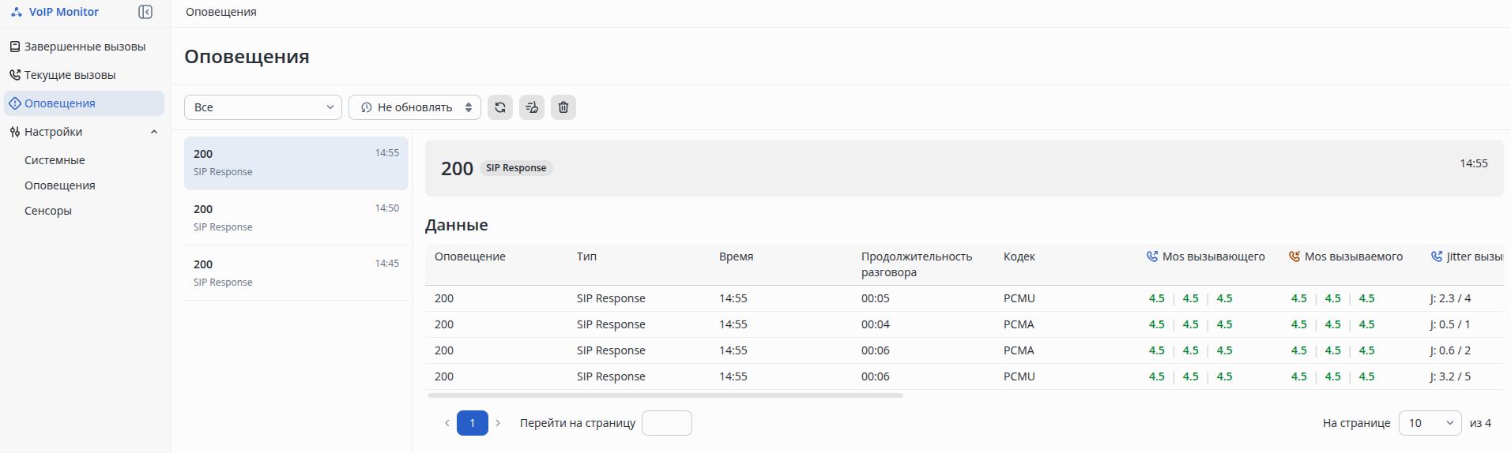Click the VoIP Monitor logo icon

pyautogui.click(x=17, y=12)
